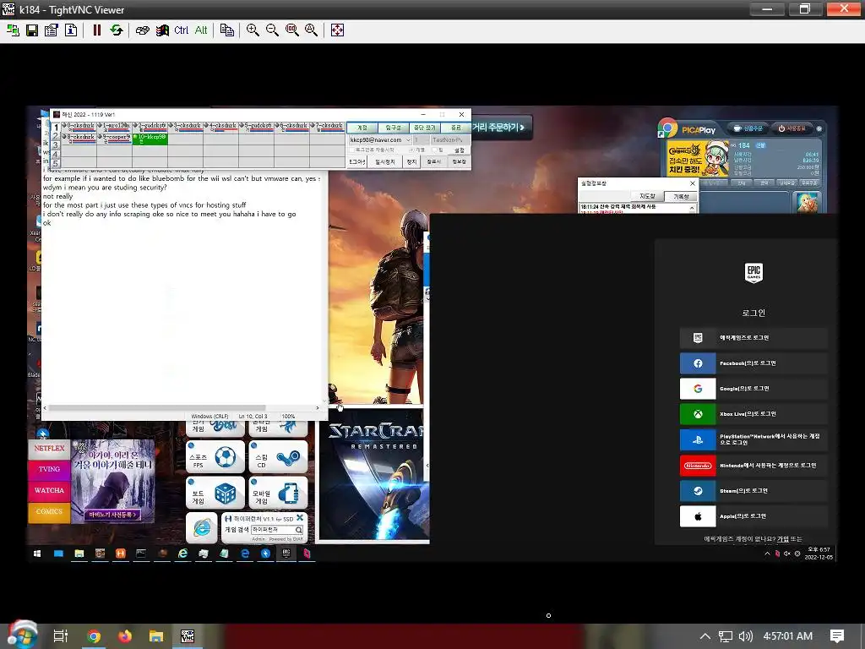865x649 pixels.
Task: Log in with PlayStation Network option
Action: pyautogui.click(x=753, y=439)
